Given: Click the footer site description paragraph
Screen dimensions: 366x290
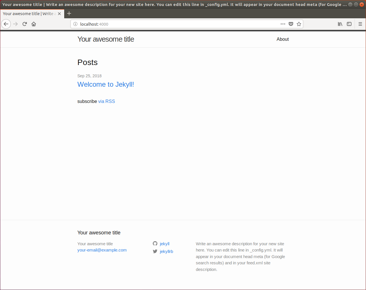Looking at the screenshot, I should point(240,257).
